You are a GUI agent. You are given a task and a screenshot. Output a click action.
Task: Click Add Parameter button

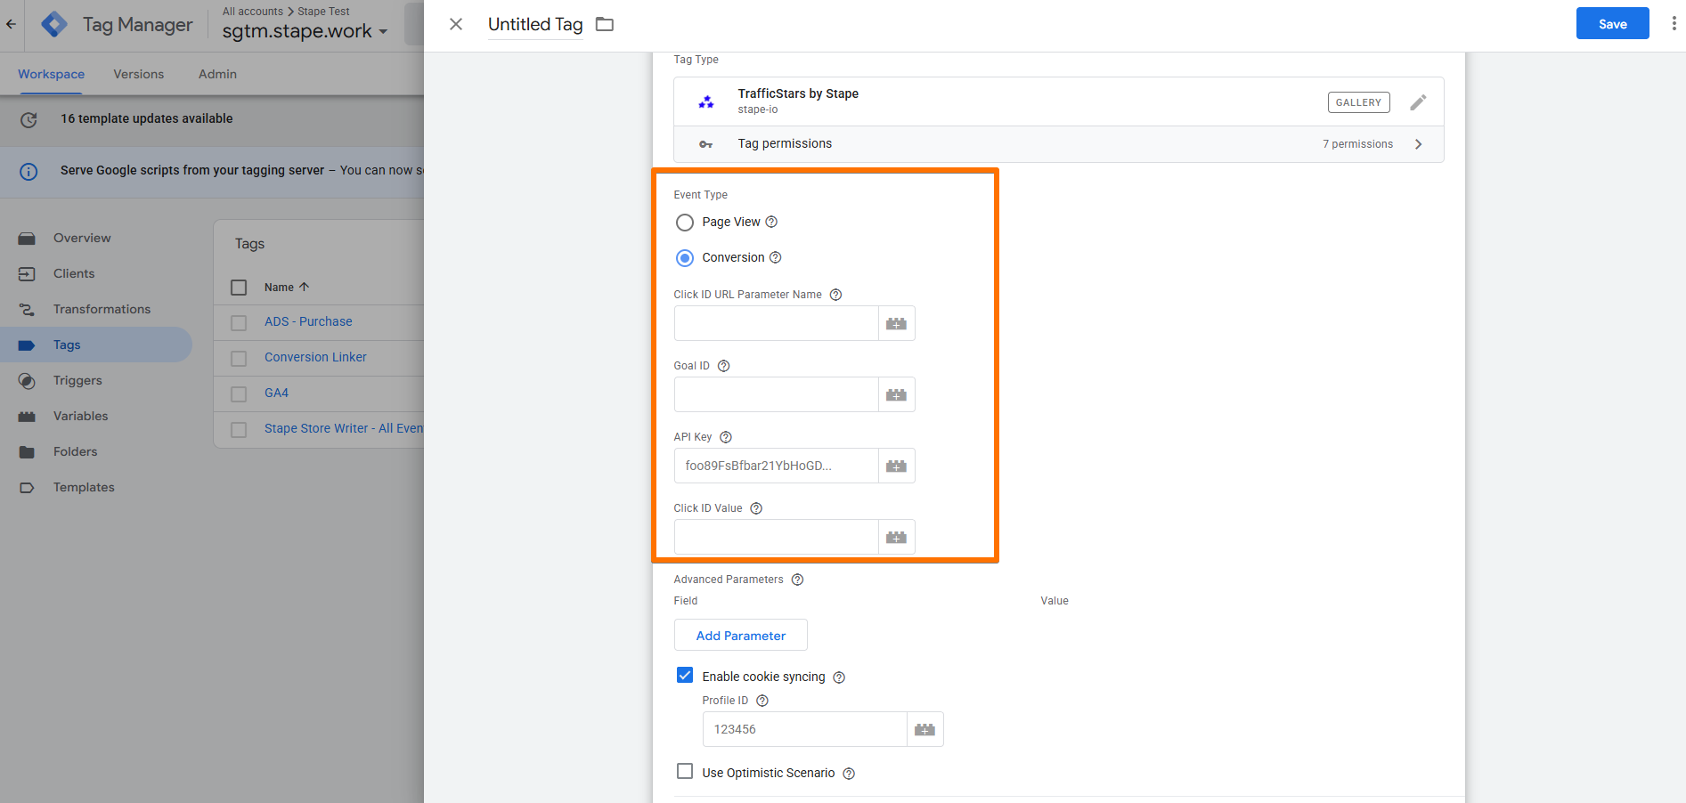coord(740,636)
